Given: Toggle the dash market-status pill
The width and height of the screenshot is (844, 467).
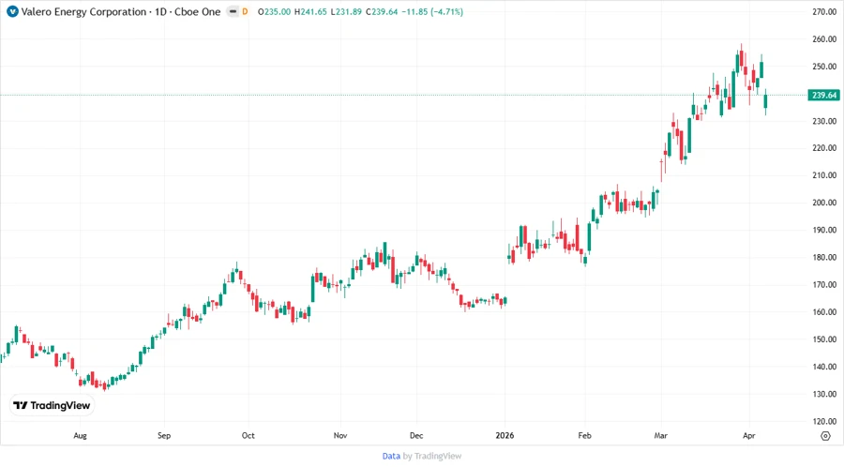Looking at the screenshot, I should (233, 11).
